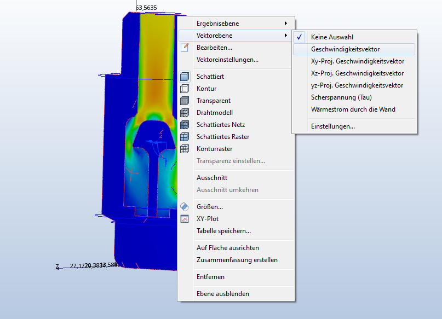Select Keine Auswahl in the submenu
Image resolution: width=442 pixels, height=319 pixels.
354,37
